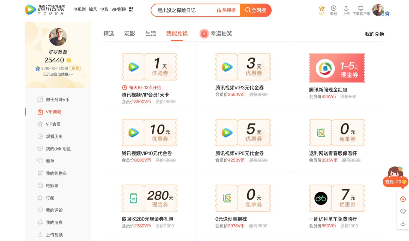Click the 已开启自动续费>> link
Screen dimensions: 409x241
pyautogui.click(x=58, y=74)
